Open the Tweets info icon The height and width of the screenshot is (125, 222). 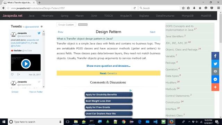[42, 26]
